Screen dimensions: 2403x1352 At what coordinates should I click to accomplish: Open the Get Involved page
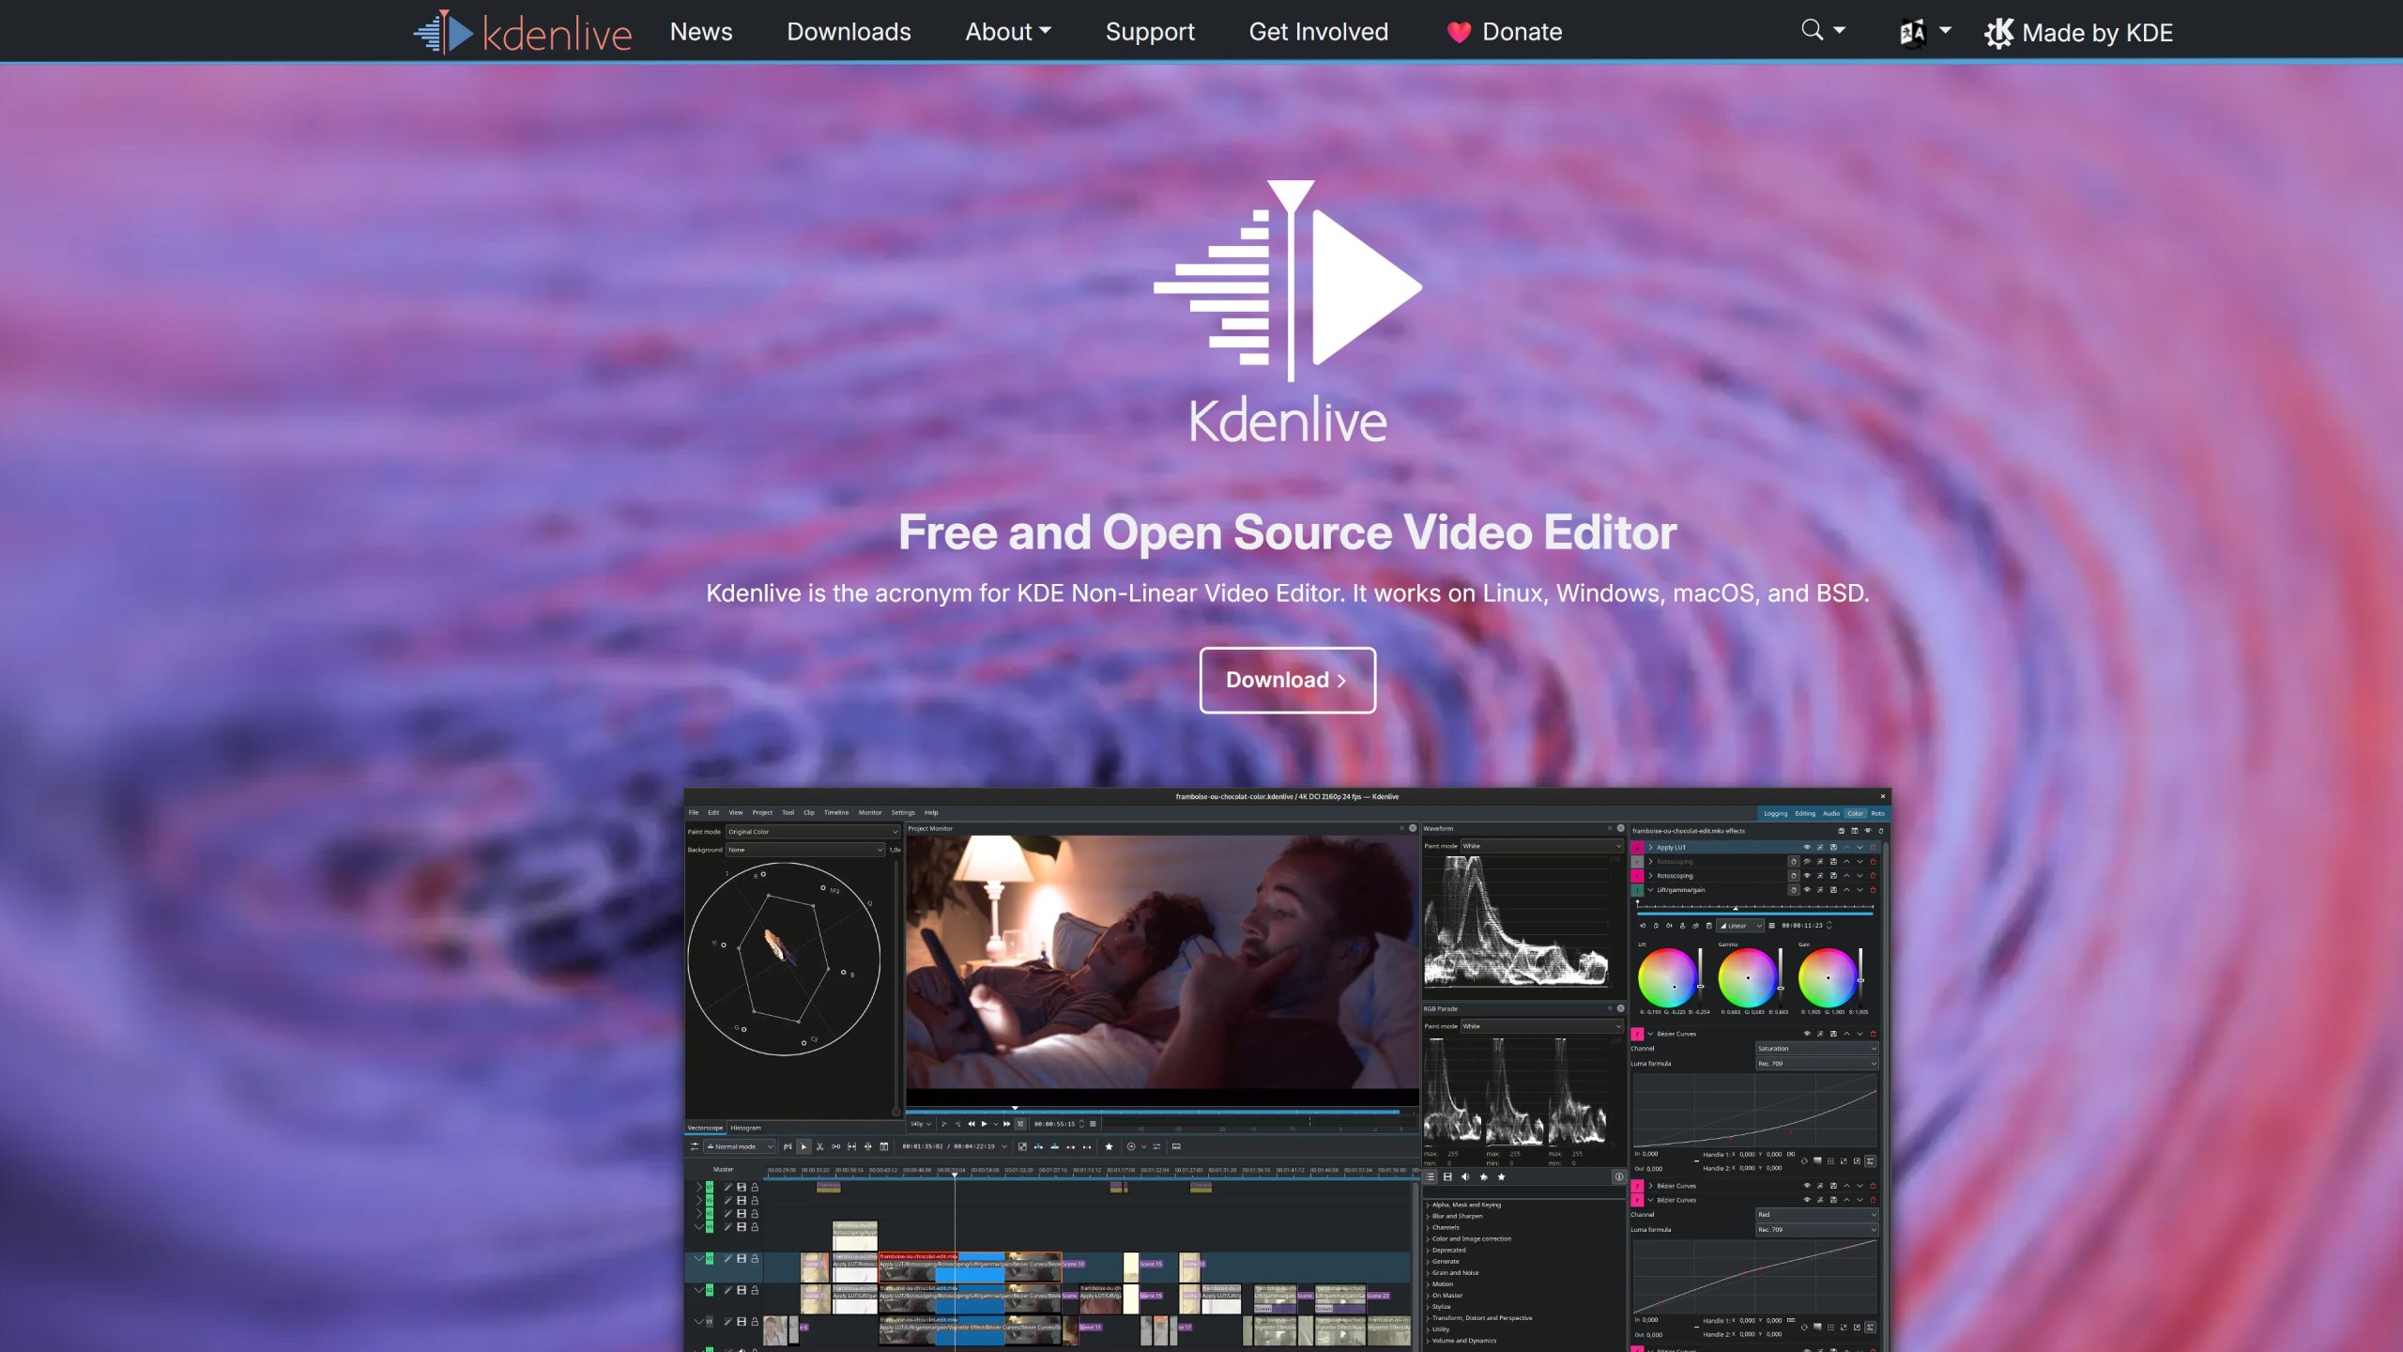click(1318, 32)
